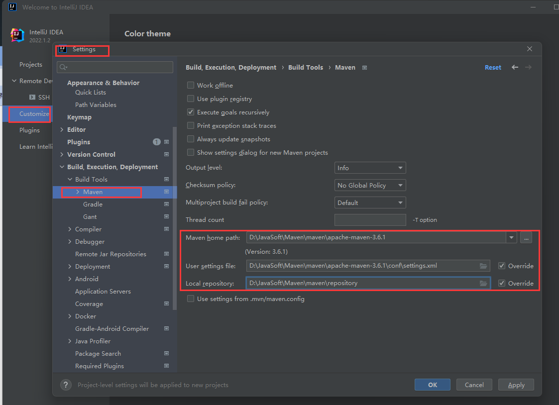Screen dimensions: 559x405
Task: Click the project-level icon beside Package Search
Action: coord(166,353)
